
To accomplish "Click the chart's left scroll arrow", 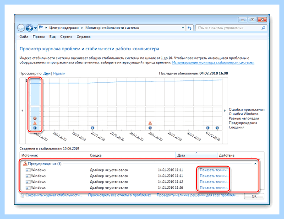I will coord(22,111).
